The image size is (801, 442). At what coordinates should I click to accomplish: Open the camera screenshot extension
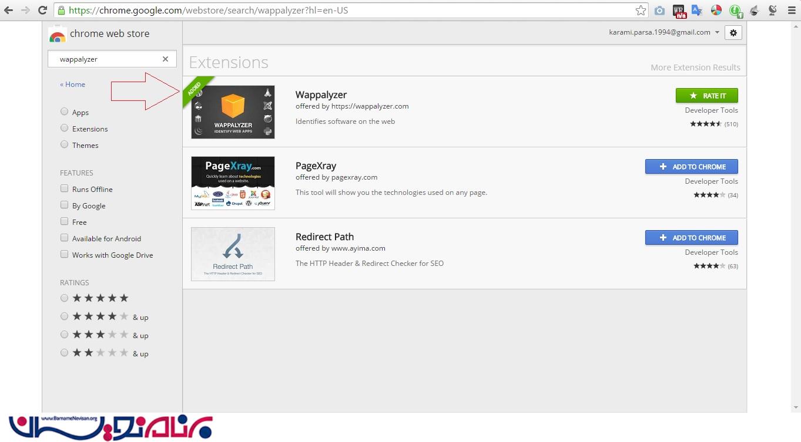[659, 11]
